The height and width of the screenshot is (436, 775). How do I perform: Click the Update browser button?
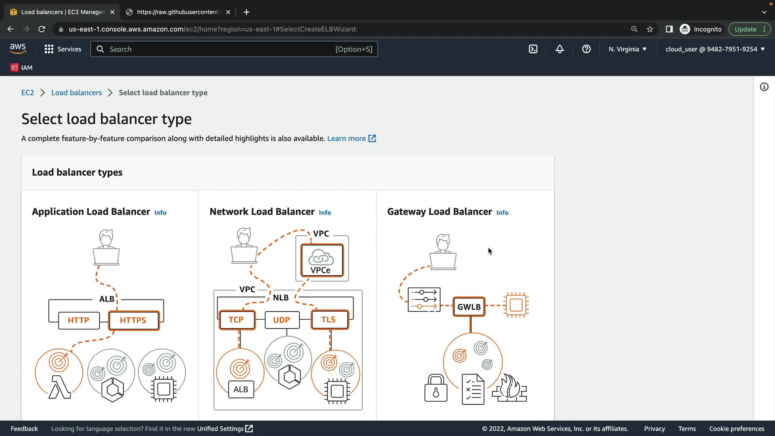(x=745, y=29)
